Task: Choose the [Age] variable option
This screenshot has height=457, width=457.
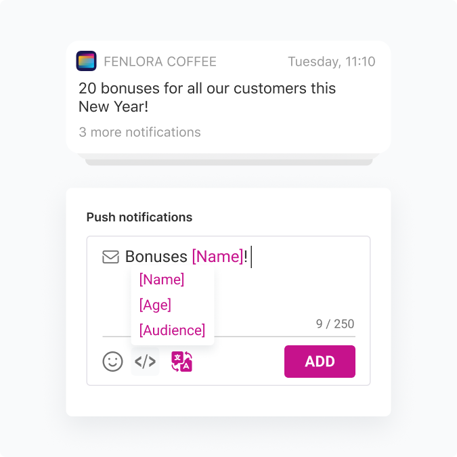Action: click(x=155, y=305)
